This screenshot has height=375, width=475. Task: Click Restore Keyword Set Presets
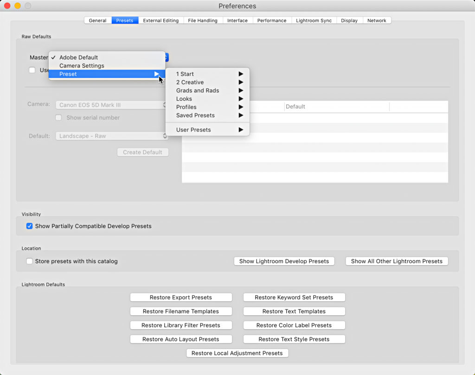pyautogui.click(x=294, y=297)
